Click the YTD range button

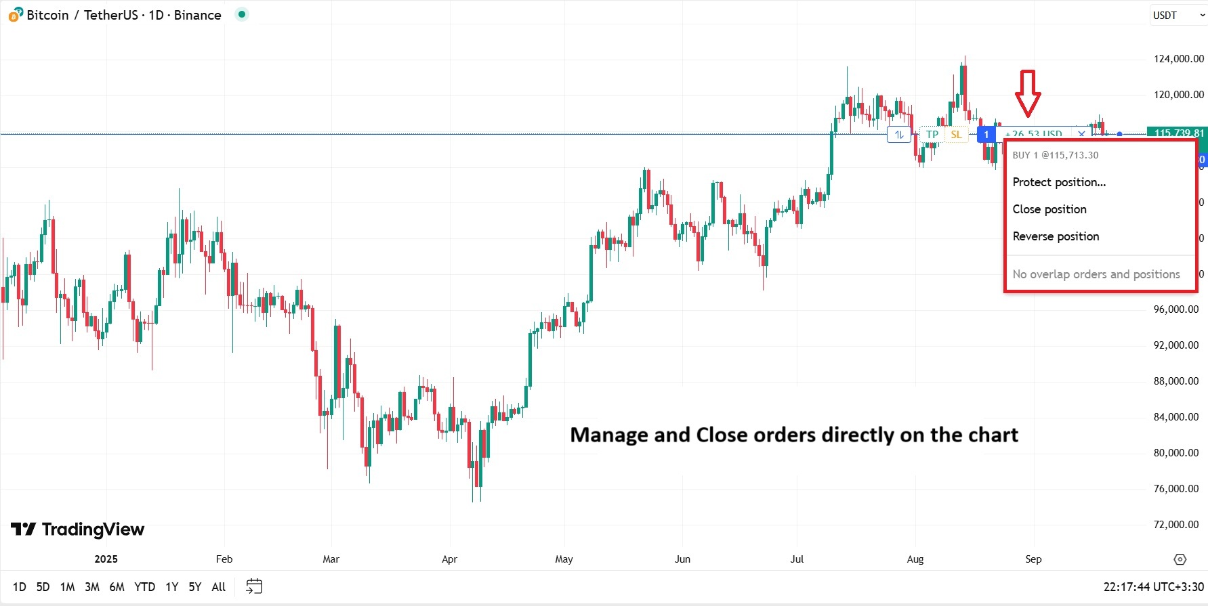point(144,586)
